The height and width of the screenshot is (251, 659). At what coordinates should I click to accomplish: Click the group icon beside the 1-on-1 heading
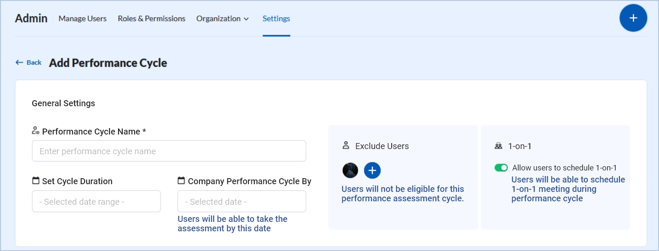pyautogui.click(x=498, y=146)
